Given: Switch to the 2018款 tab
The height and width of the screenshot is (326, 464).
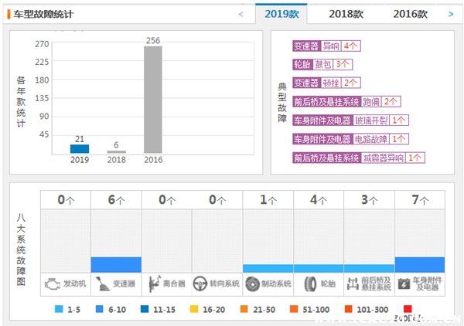Looking at the screenshot, I should point(346,14).
